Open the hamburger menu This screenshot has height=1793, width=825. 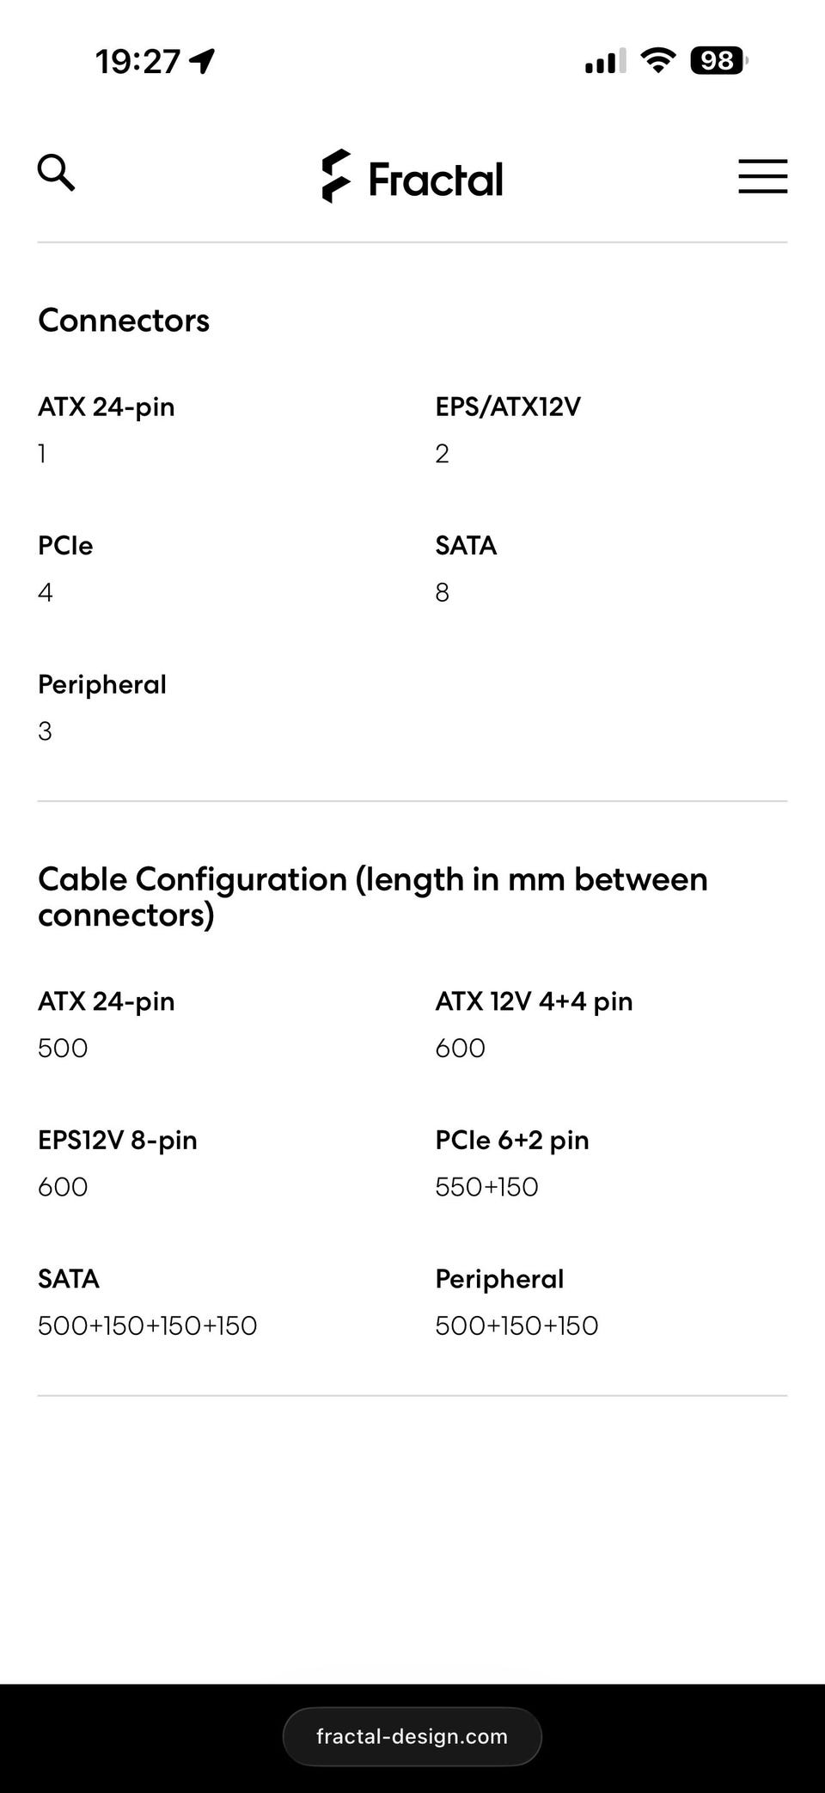[762, 176]
